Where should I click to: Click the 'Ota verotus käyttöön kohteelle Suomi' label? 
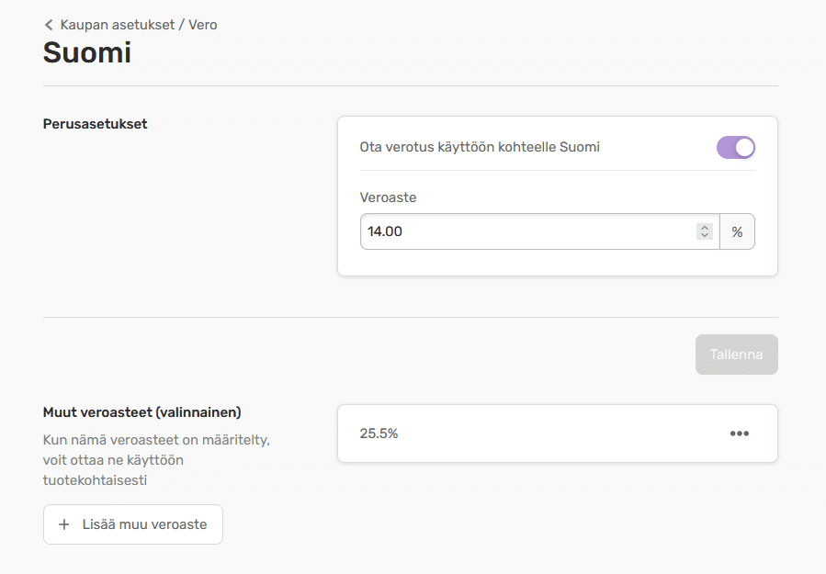[480, 147]
